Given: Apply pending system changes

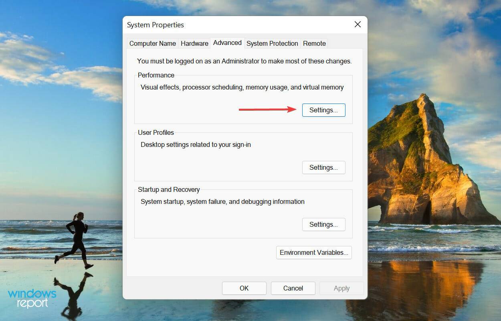Looking at the screenshot, I should pyautogui.click(x=341, y=288).
